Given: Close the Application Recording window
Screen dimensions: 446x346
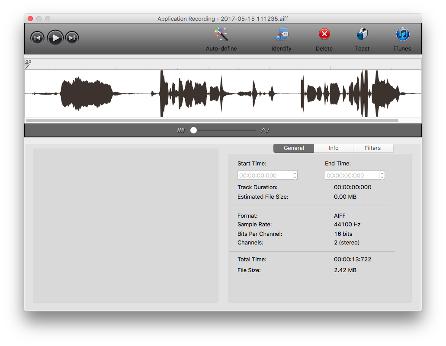Looking at the screenshot, I should pos(30,19).
